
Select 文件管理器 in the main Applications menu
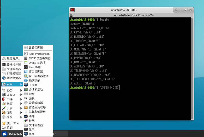[12, 69]
